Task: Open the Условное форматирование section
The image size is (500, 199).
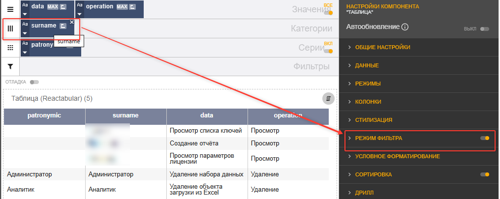Action: click(x=397, y=156)
